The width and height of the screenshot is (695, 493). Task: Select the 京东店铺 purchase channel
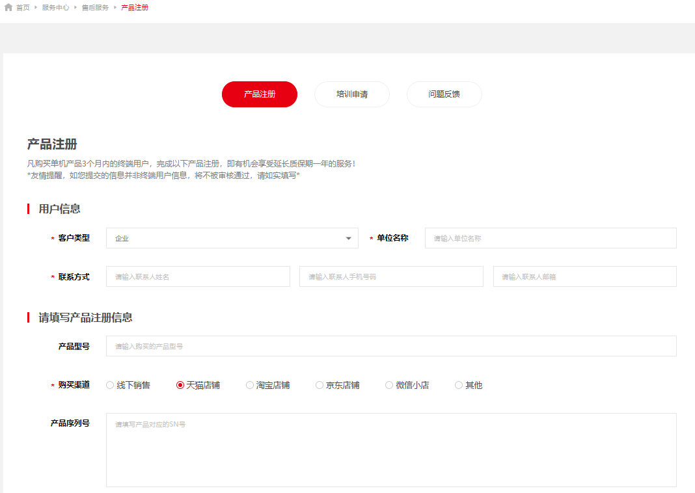pos(319,385)
